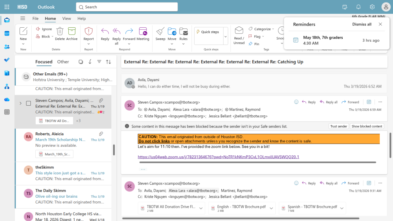Open the My Day panel icon

pyautogui.click(x=344, y=7)
